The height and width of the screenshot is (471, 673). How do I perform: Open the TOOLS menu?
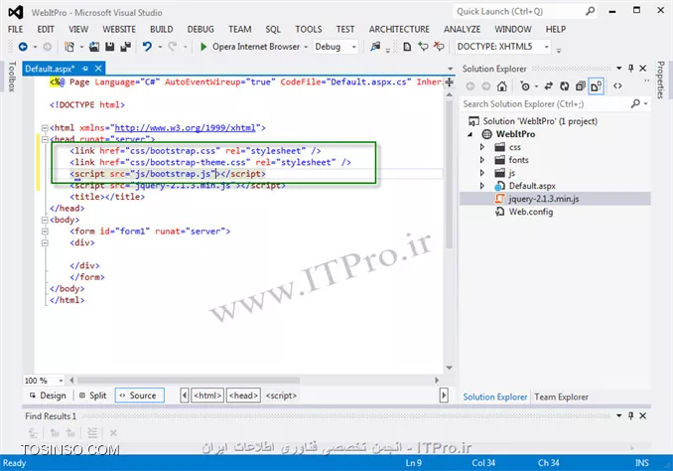[x=308, y=29]
